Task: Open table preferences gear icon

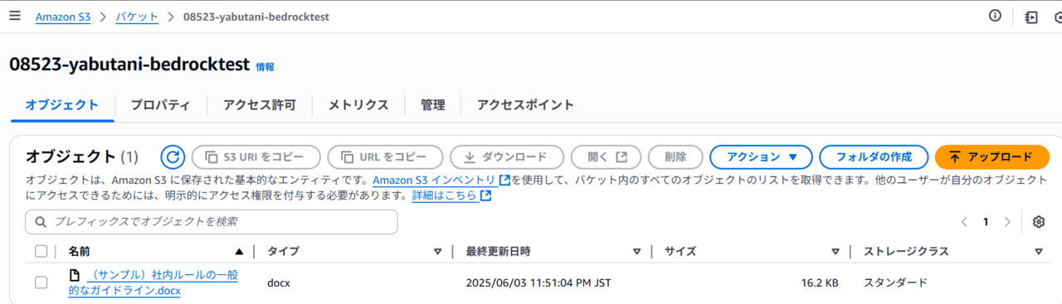Action: point(1038,222)
